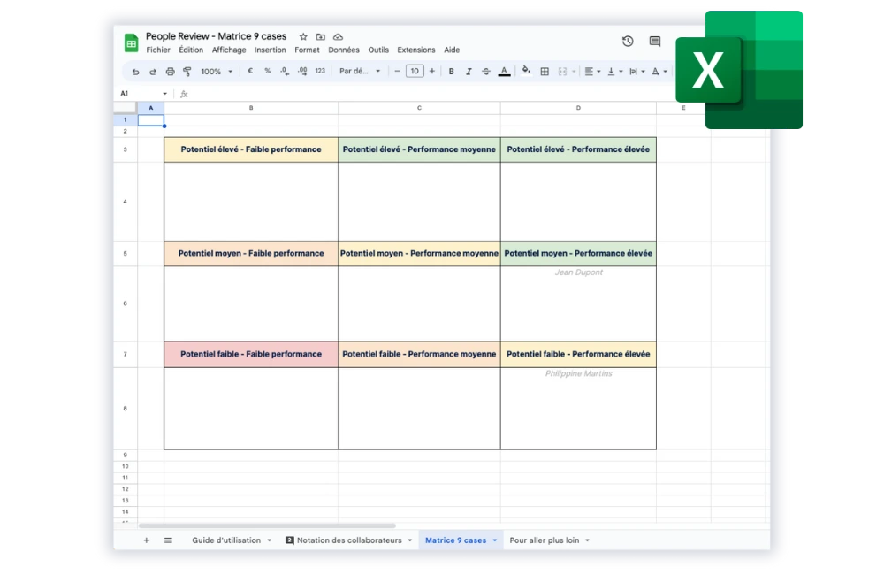Open the Extensions menu
Screen dimensions: 884x575
point(416,50)
